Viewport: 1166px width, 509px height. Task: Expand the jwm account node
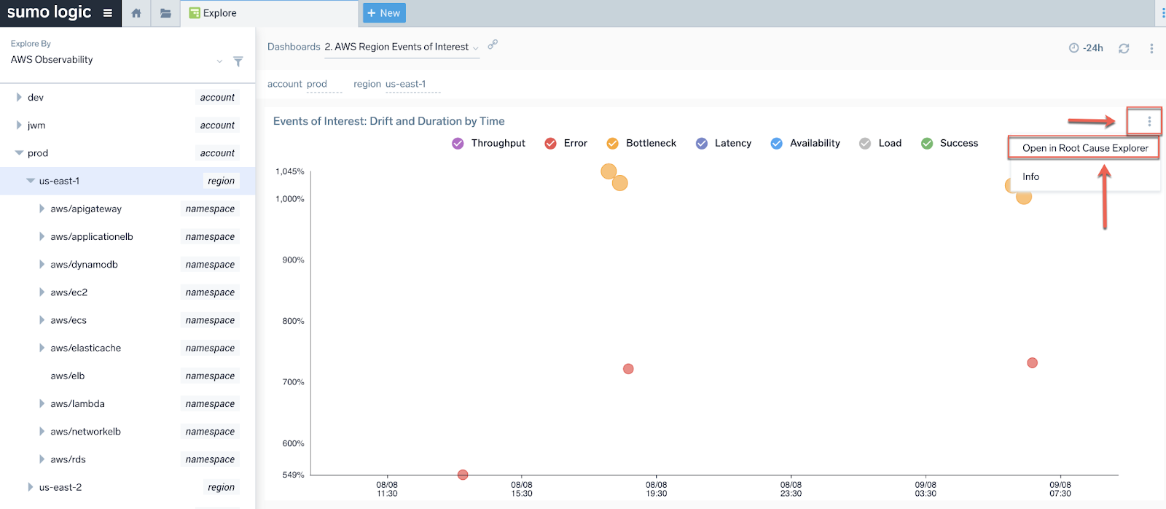[19, 125]
